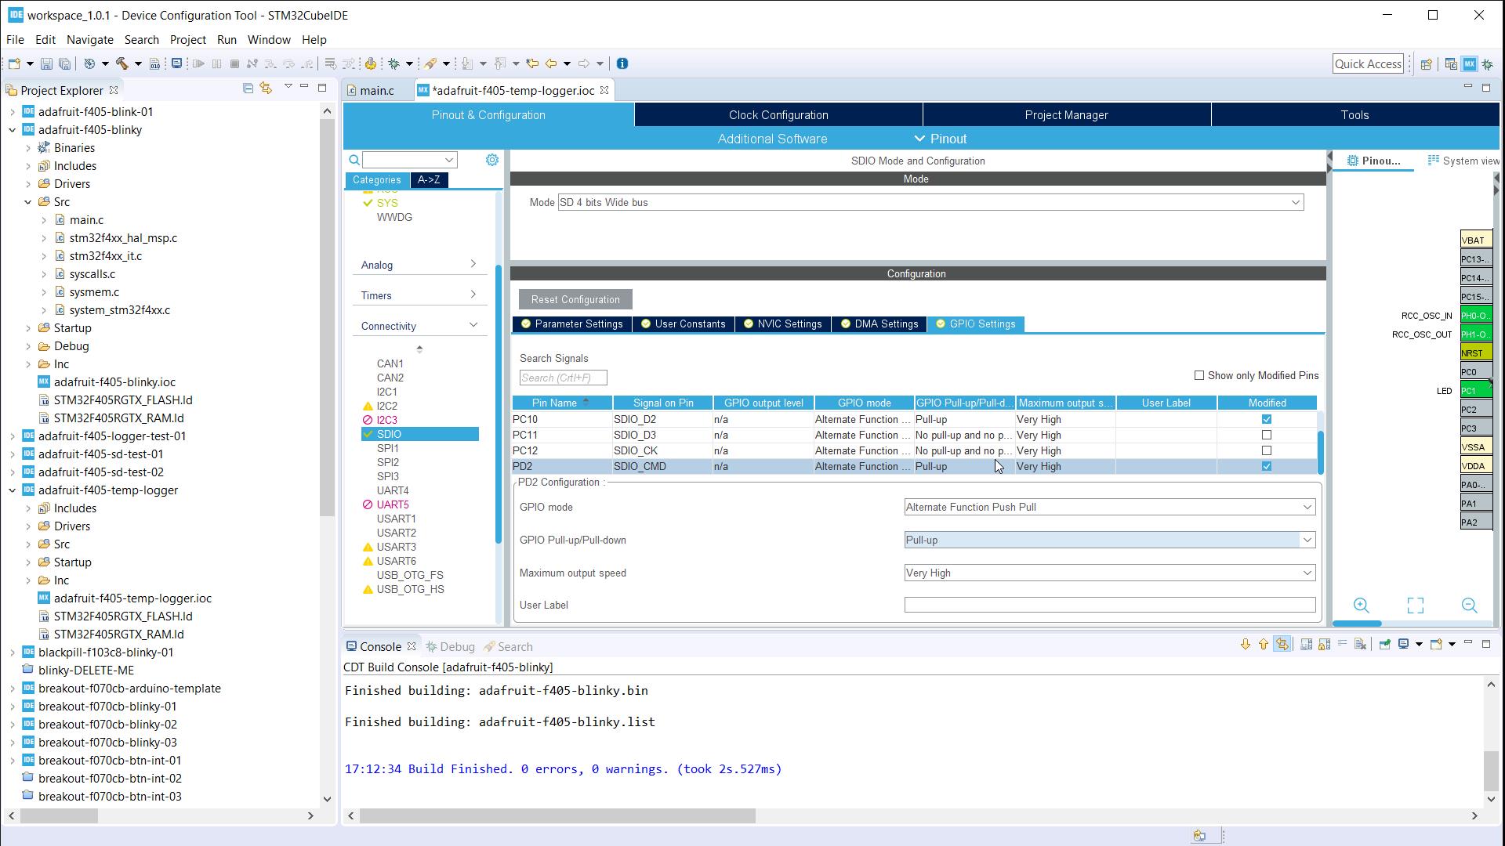
Task: Click the User Label input field
Action: coord(1108,605)
